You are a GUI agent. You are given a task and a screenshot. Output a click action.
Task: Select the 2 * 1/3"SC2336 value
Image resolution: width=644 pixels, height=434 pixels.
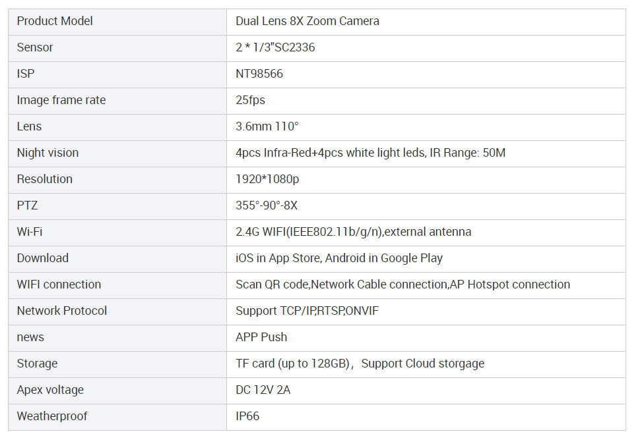click(275, 47)
